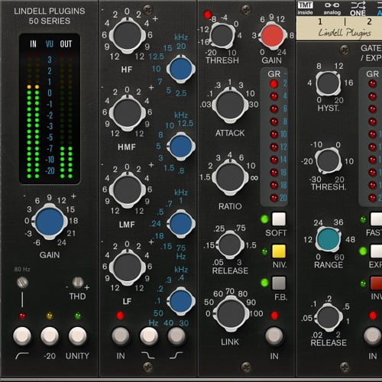Click the gate RELEASE knob

point(329,317)
